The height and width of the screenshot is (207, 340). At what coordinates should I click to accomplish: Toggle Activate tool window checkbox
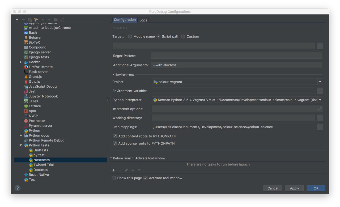pyautogui.click(x=146, y=178)
